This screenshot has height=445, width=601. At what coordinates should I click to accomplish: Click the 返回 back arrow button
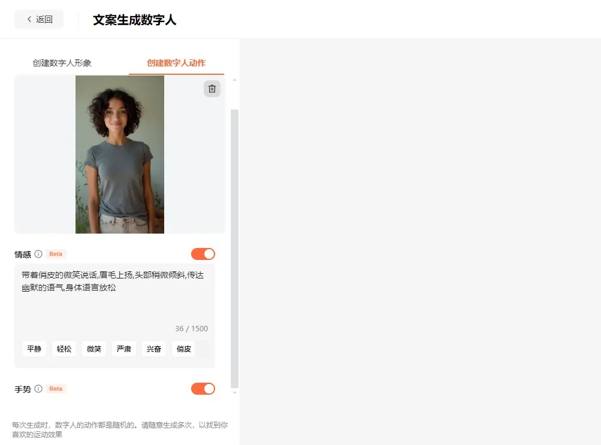[39, 19]
